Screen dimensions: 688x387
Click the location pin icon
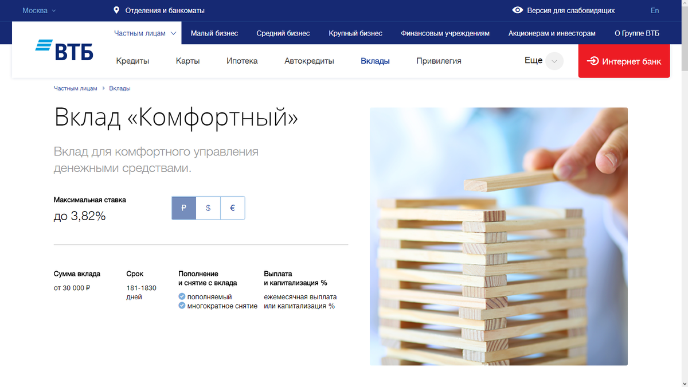116,10
